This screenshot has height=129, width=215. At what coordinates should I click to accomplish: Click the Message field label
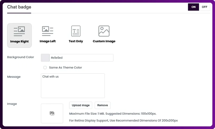[x=14, y=77]
